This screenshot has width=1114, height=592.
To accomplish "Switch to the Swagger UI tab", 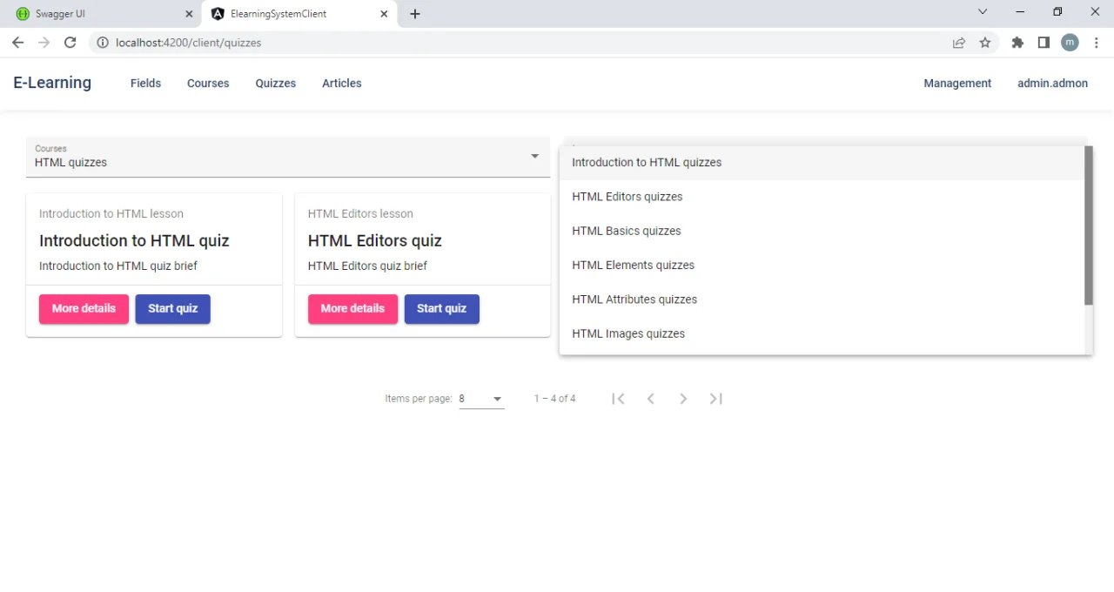I will tap(103, 14).
